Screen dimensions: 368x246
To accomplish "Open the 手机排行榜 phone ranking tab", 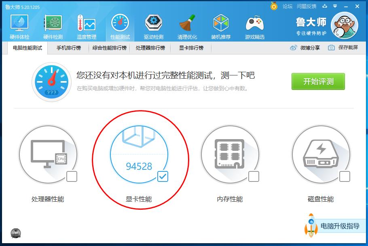I will 69,48.
